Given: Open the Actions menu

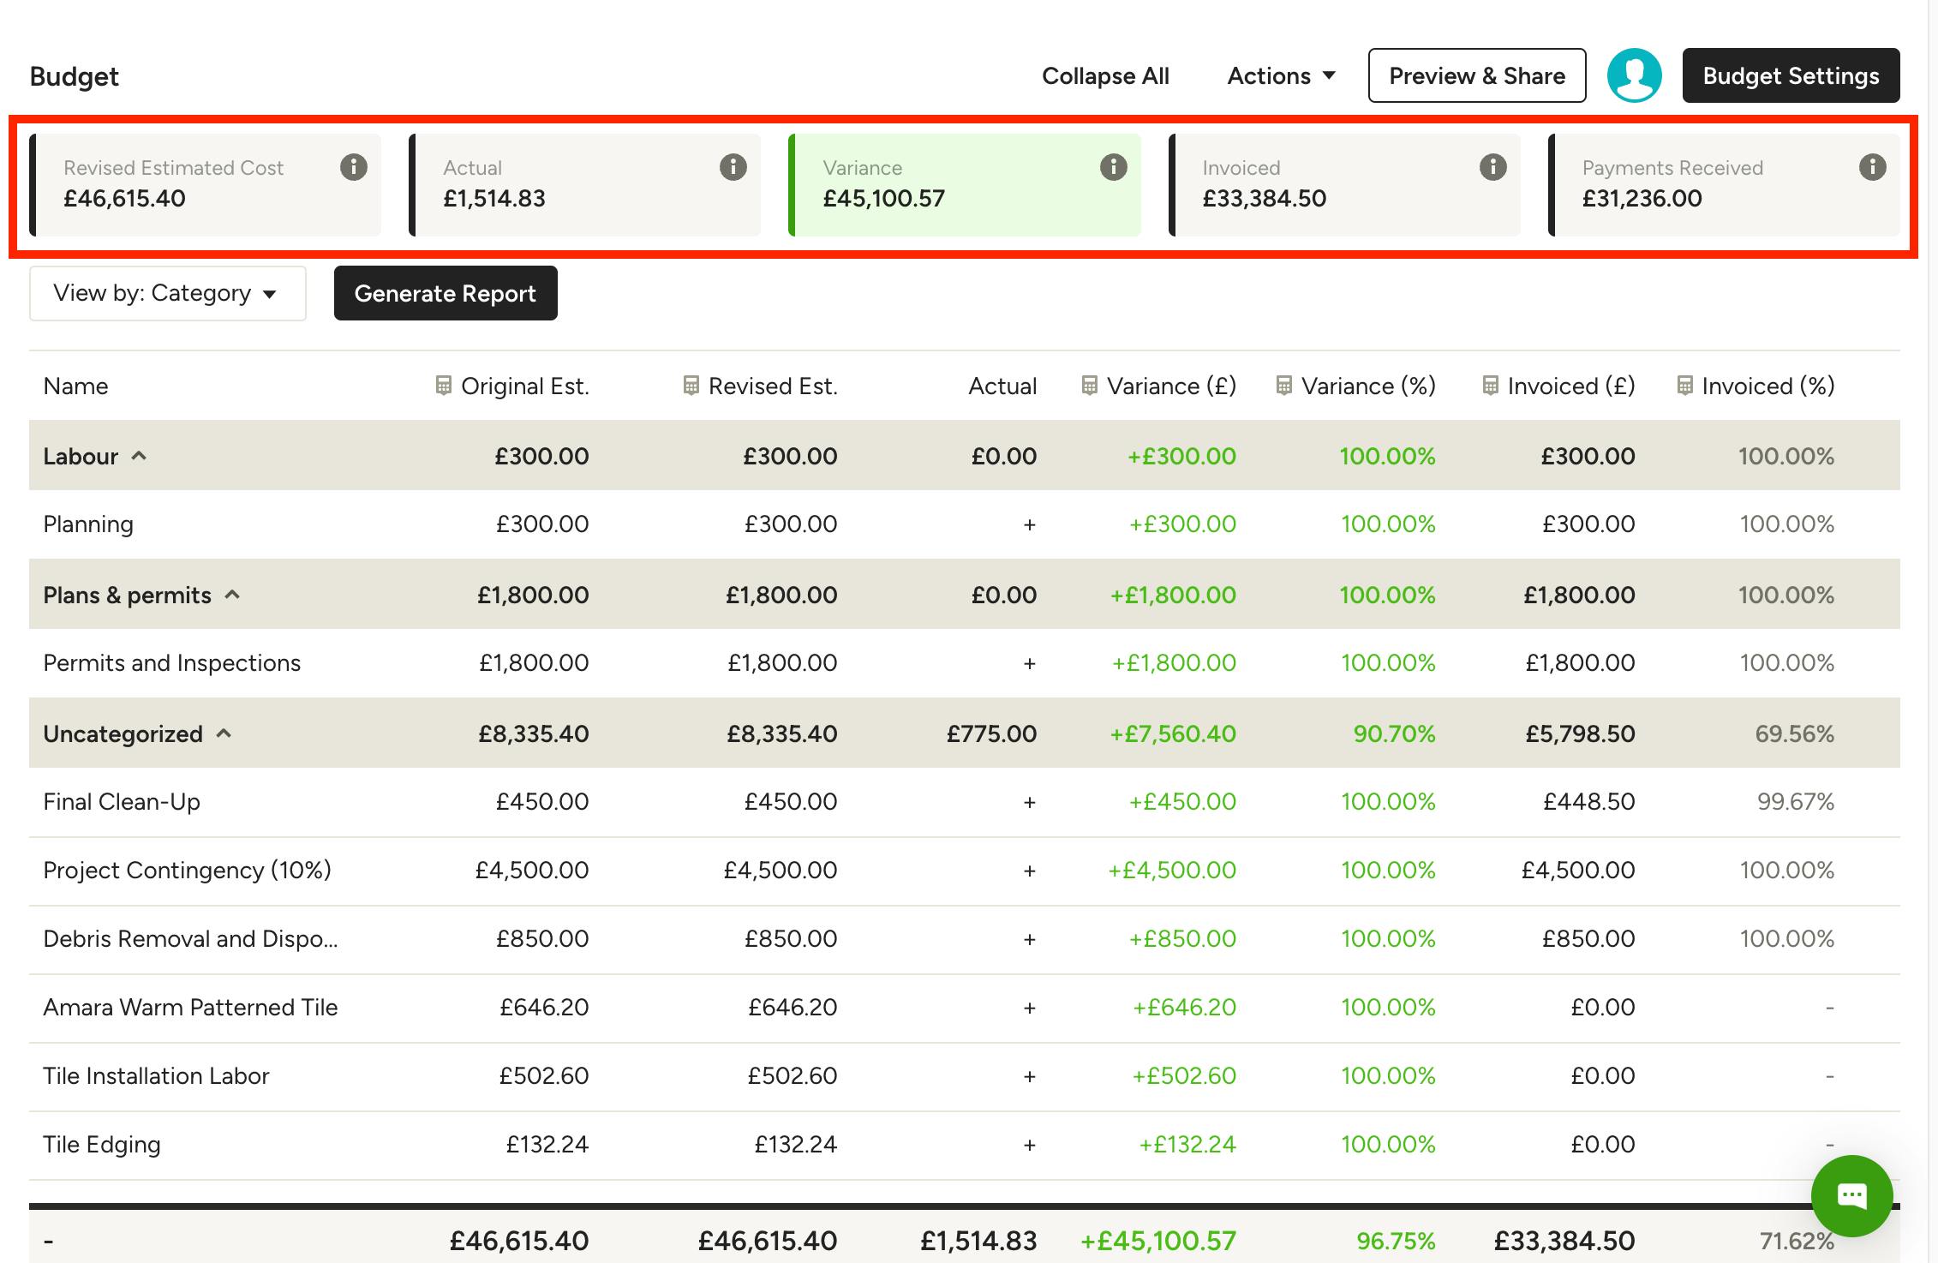Looking at the screenshot, I should pyautogui.click(x=1281, y=75).
